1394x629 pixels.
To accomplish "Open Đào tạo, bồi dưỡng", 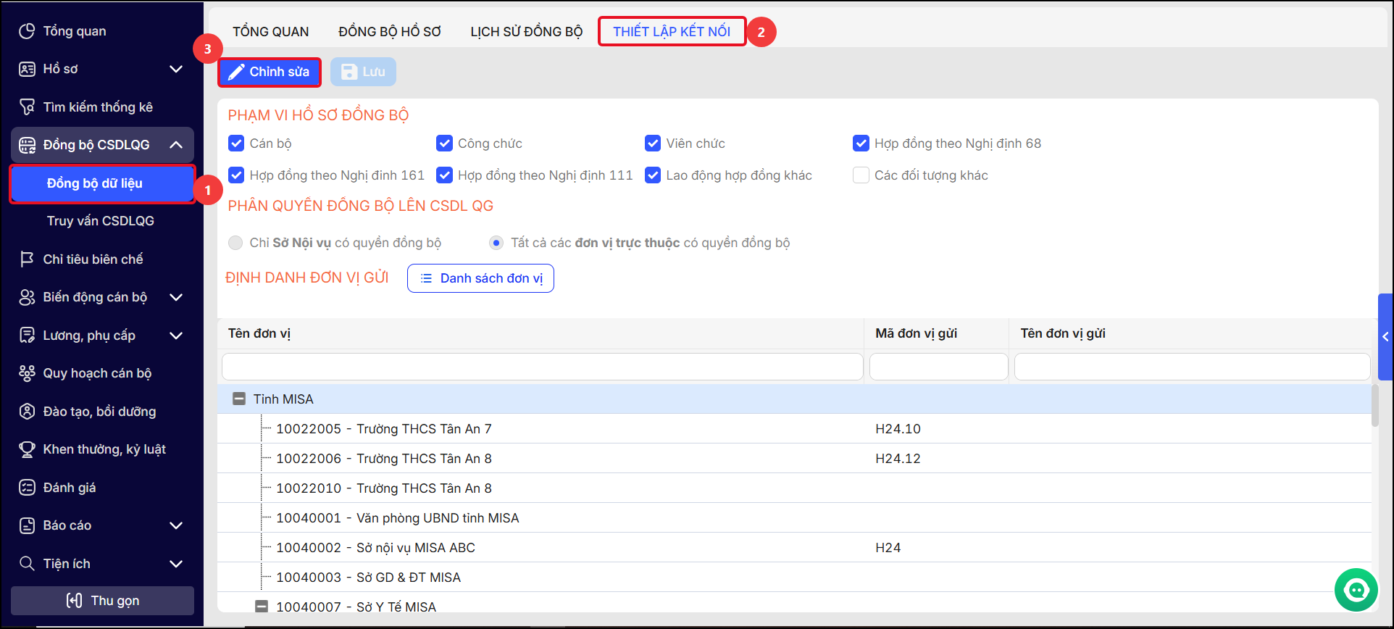I will click(99, 412).
